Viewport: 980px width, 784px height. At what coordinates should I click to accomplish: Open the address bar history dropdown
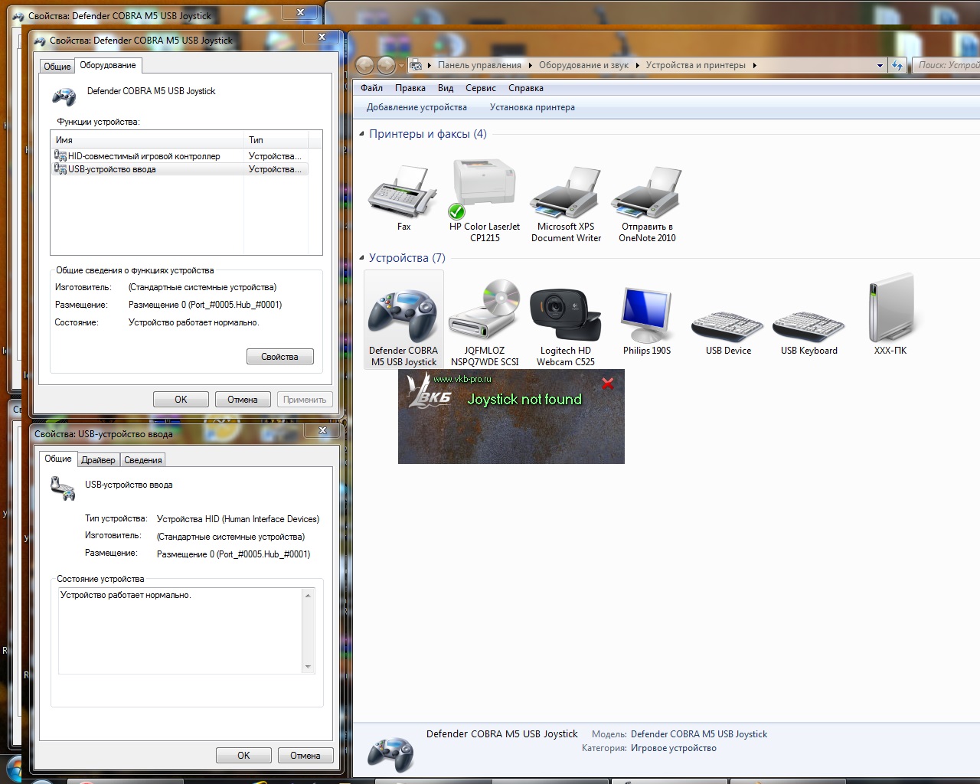coord(880,65)
